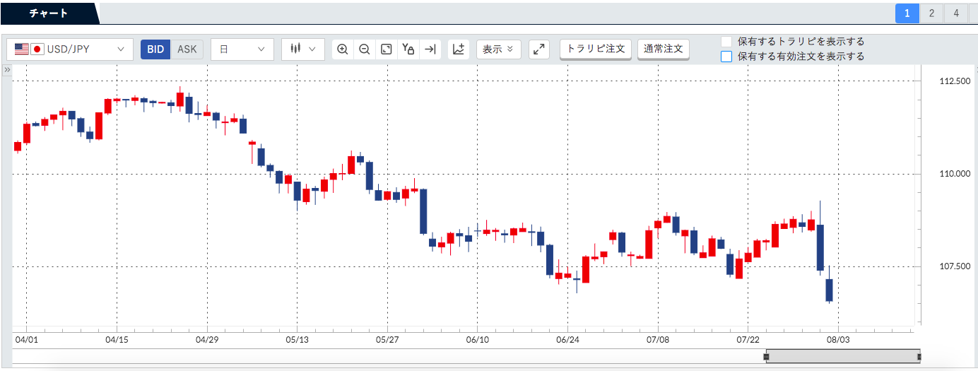Click the 07/08 date axis label
The height and width of the screenshot is (371, 978).
658,340
